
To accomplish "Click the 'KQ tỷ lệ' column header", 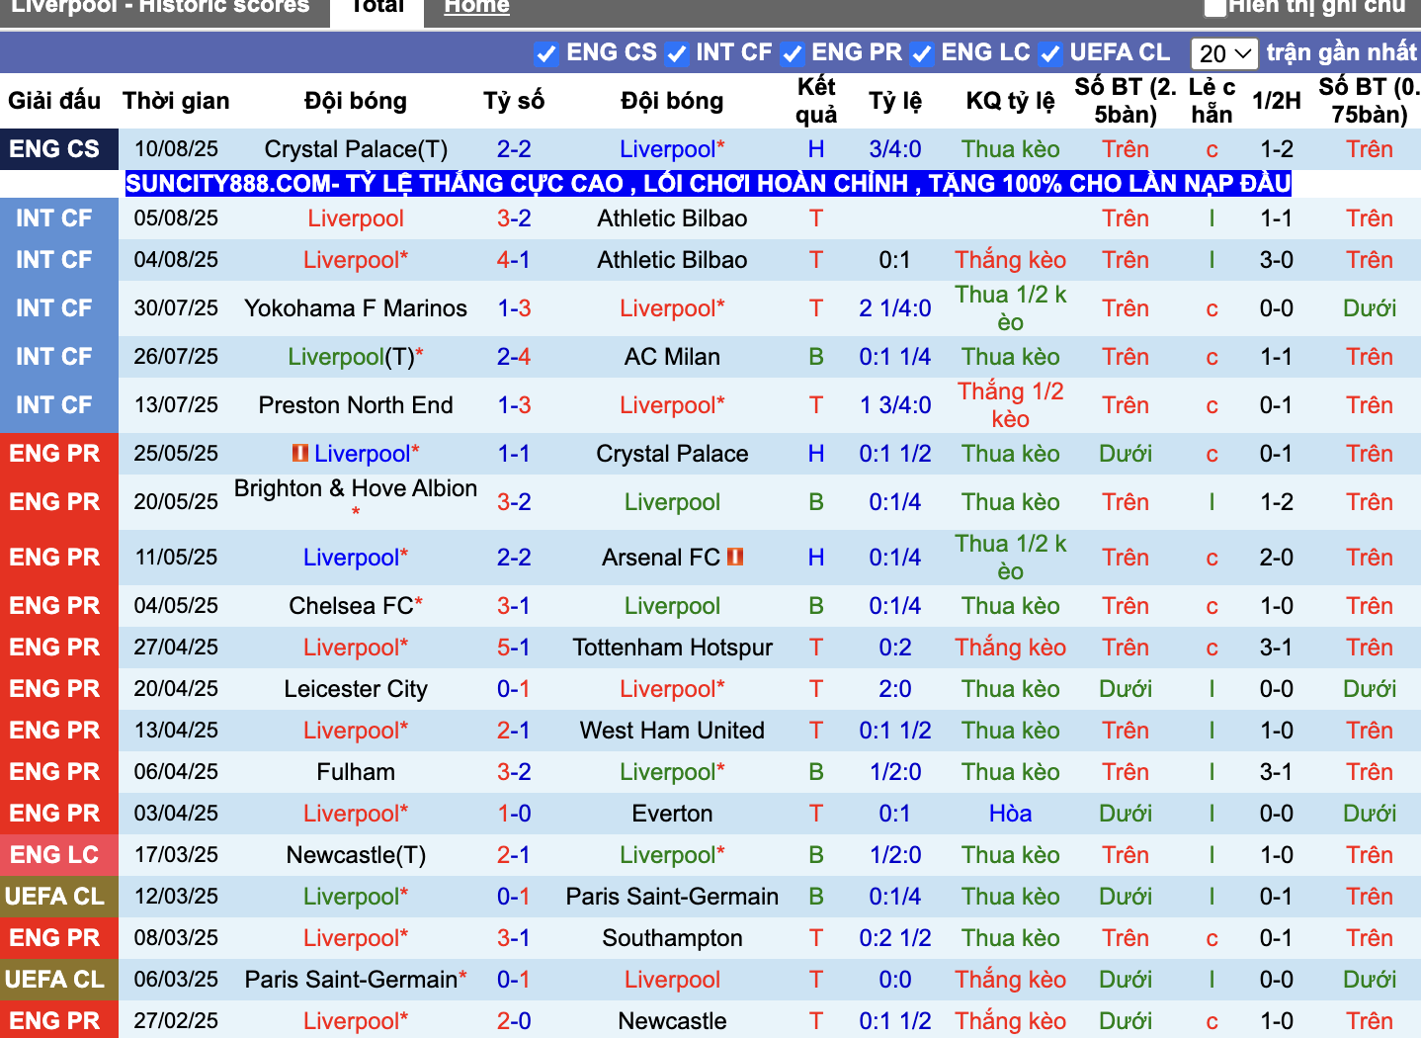I will [x=1010, y=101].
